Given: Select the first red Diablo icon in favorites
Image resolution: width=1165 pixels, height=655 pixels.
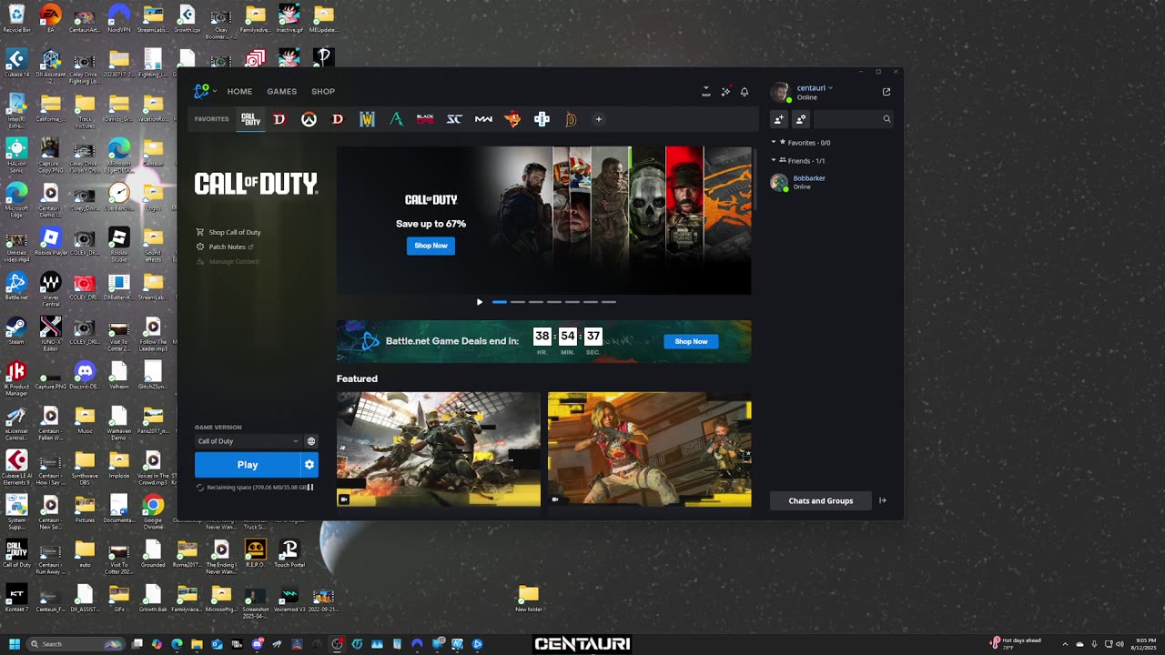Looking at the screenshot, I should 279,119.
